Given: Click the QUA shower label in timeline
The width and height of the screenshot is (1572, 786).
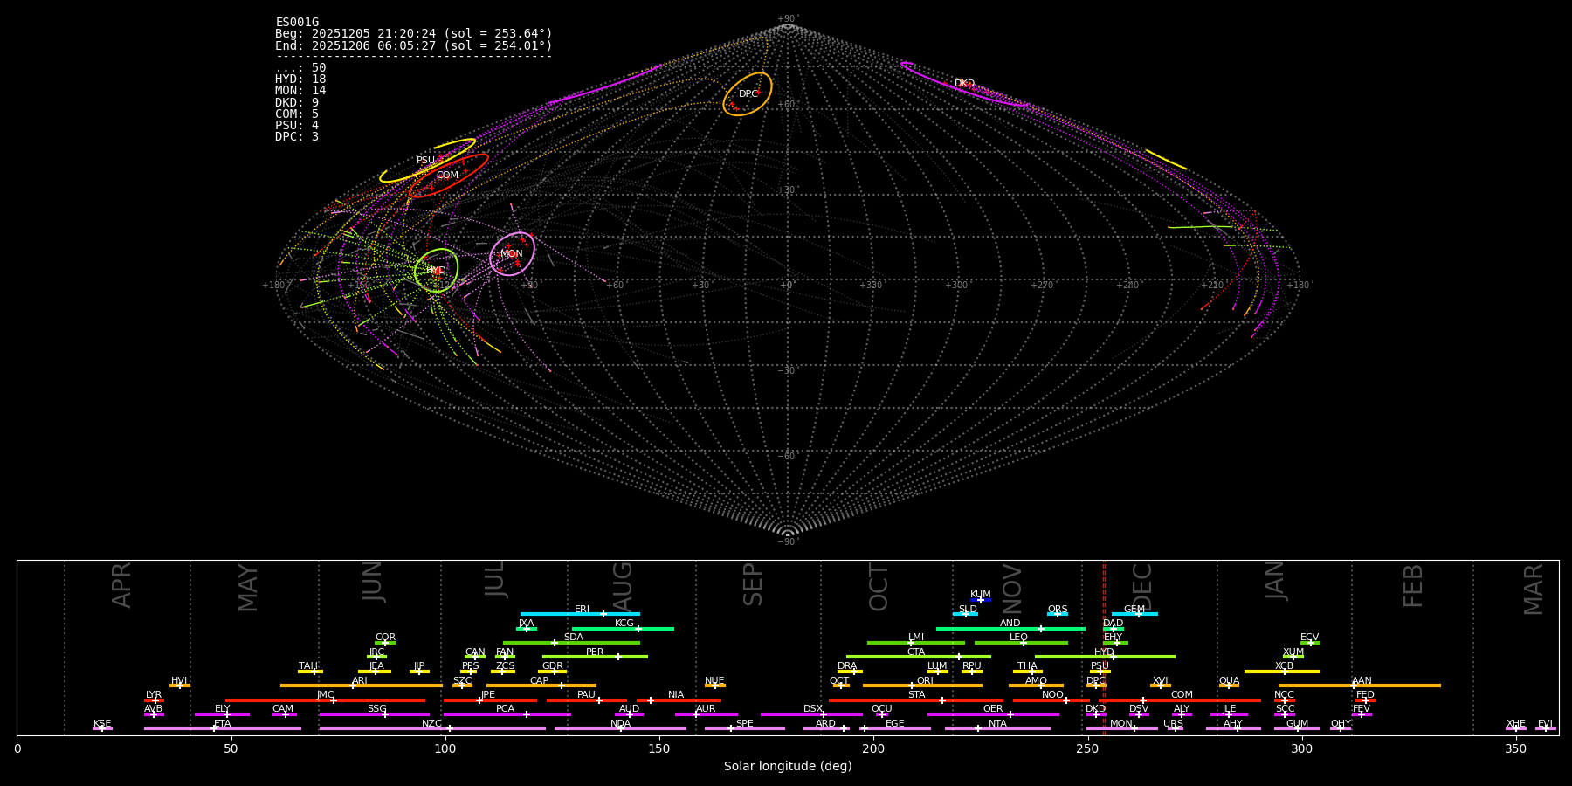Looking at the screenshot, I should [x=1229, y=680].
